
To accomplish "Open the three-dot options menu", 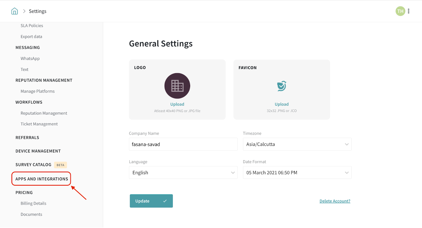I will (409, 11).
